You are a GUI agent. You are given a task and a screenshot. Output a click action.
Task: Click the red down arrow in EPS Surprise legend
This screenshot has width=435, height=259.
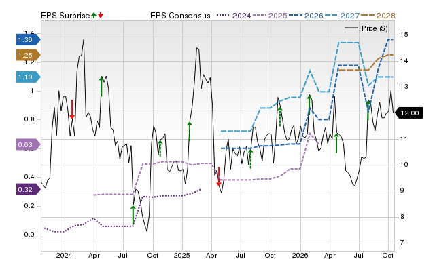(x=101, y=15)
